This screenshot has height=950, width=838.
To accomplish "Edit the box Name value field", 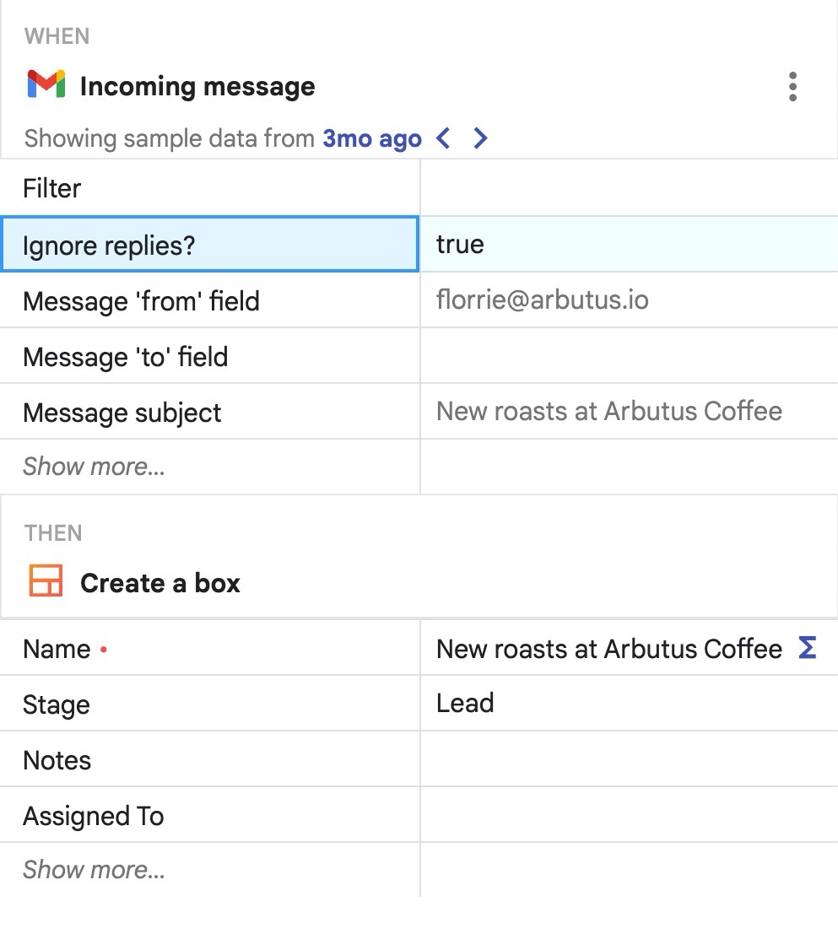I will (629, 648).
